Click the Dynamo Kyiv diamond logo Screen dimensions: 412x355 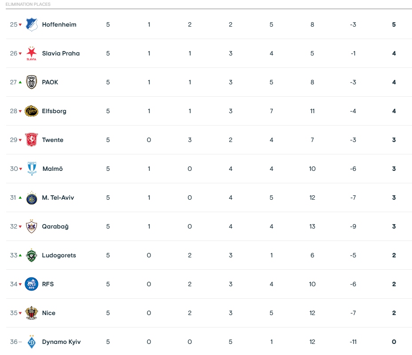pyautogui.click(x=32, y=342)
